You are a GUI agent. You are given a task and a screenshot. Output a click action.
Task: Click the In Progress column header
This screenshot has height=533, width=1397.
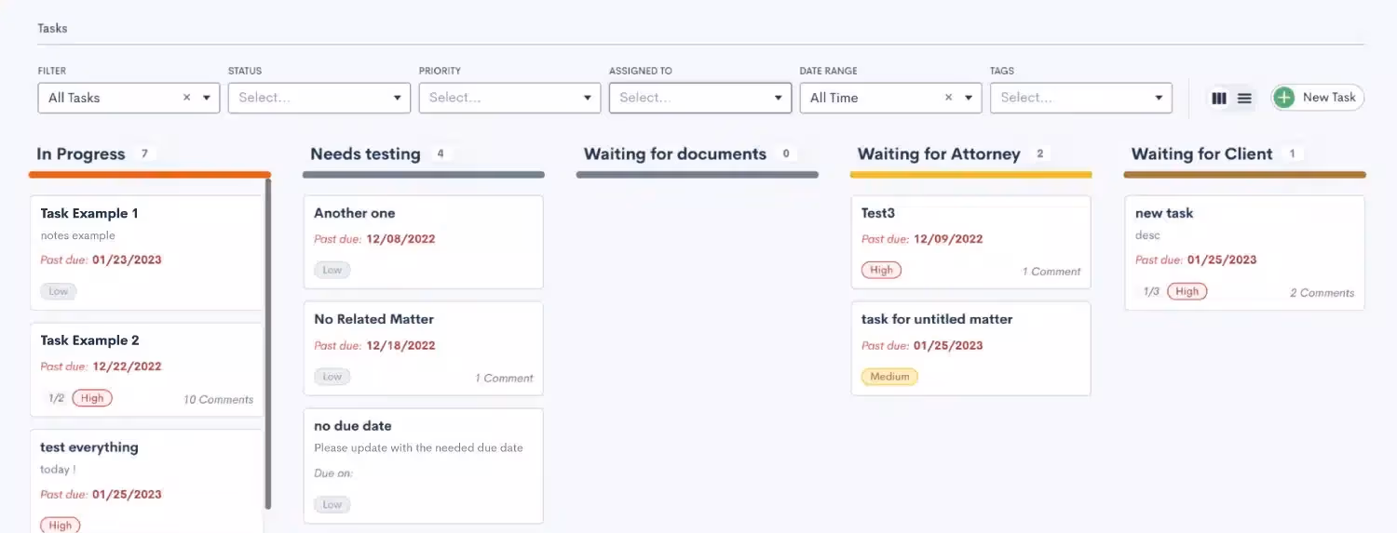pyautogui.click(x=81, y=154)
